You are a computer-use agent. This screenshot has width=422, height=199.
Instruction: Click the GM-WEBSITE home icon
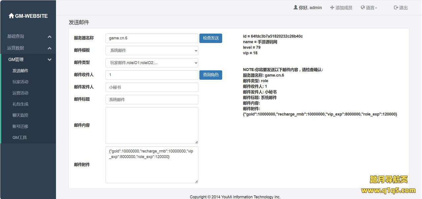coord(11,16)
